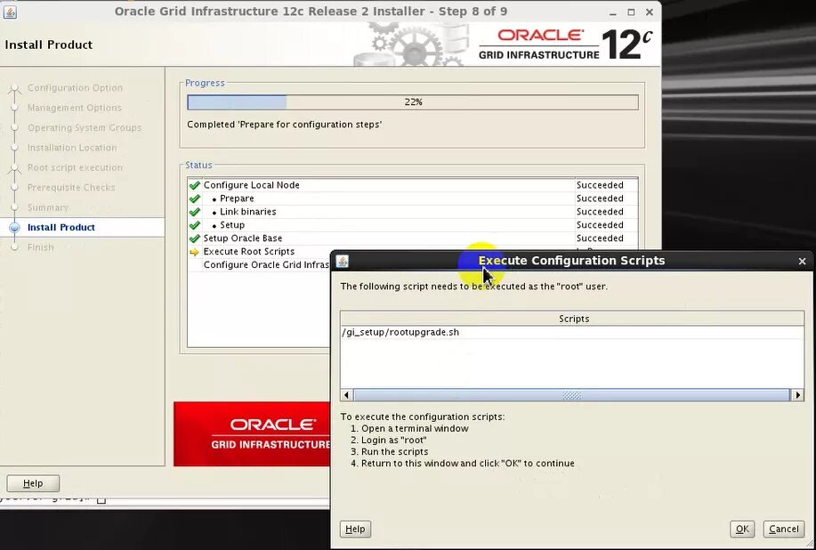Open Help in Execute Configuration Scripts dialog
The image size is (816, 550).
coord(355,529)
